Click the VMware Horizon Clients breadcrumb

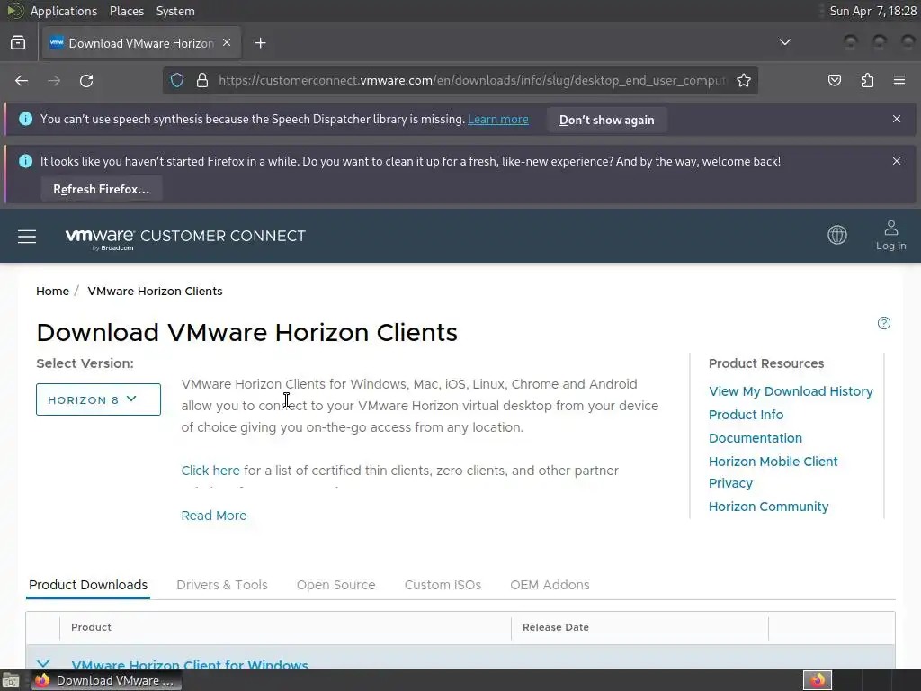point(155,291)
